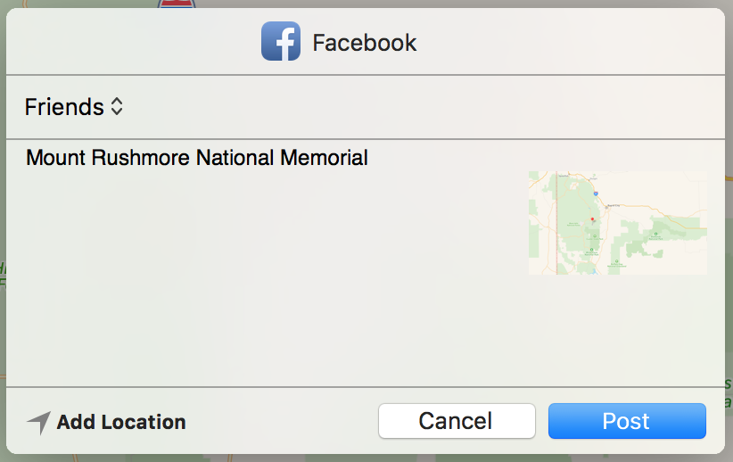This screenshot has height=462, width=733.
Task: Open the map preview thumbnail
Action: (618, 223)
